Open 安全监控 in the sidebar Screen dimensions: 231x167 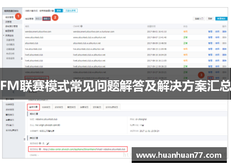(x=10, y=58)
